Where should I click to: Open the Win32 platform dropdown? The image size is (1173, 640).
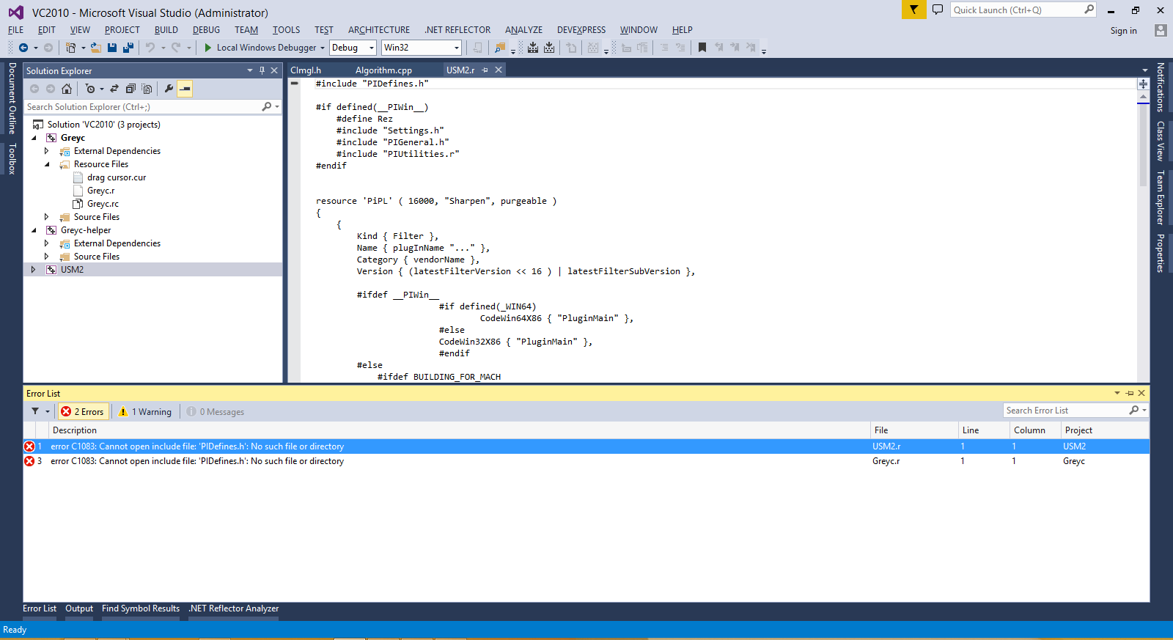pyautogui.click(x=422, y=48)
